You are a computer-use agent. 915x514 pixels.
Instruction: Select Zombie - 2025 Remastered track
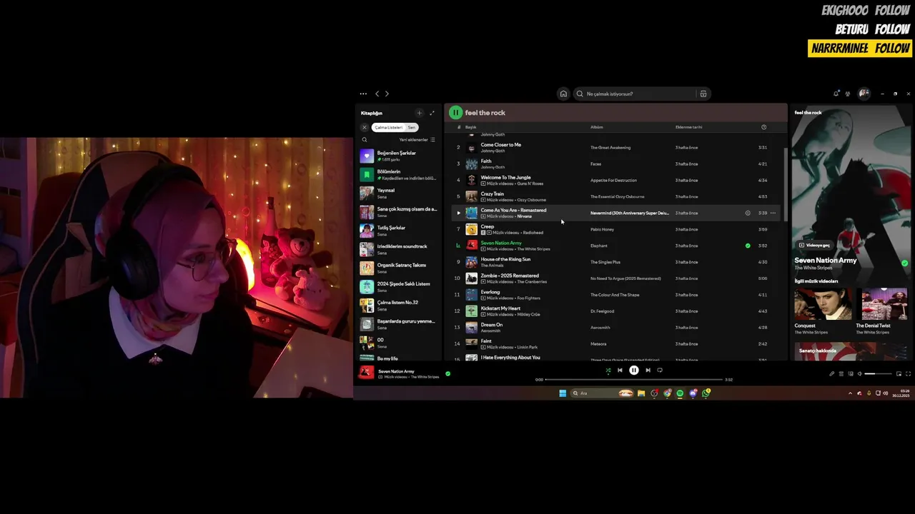616,278
